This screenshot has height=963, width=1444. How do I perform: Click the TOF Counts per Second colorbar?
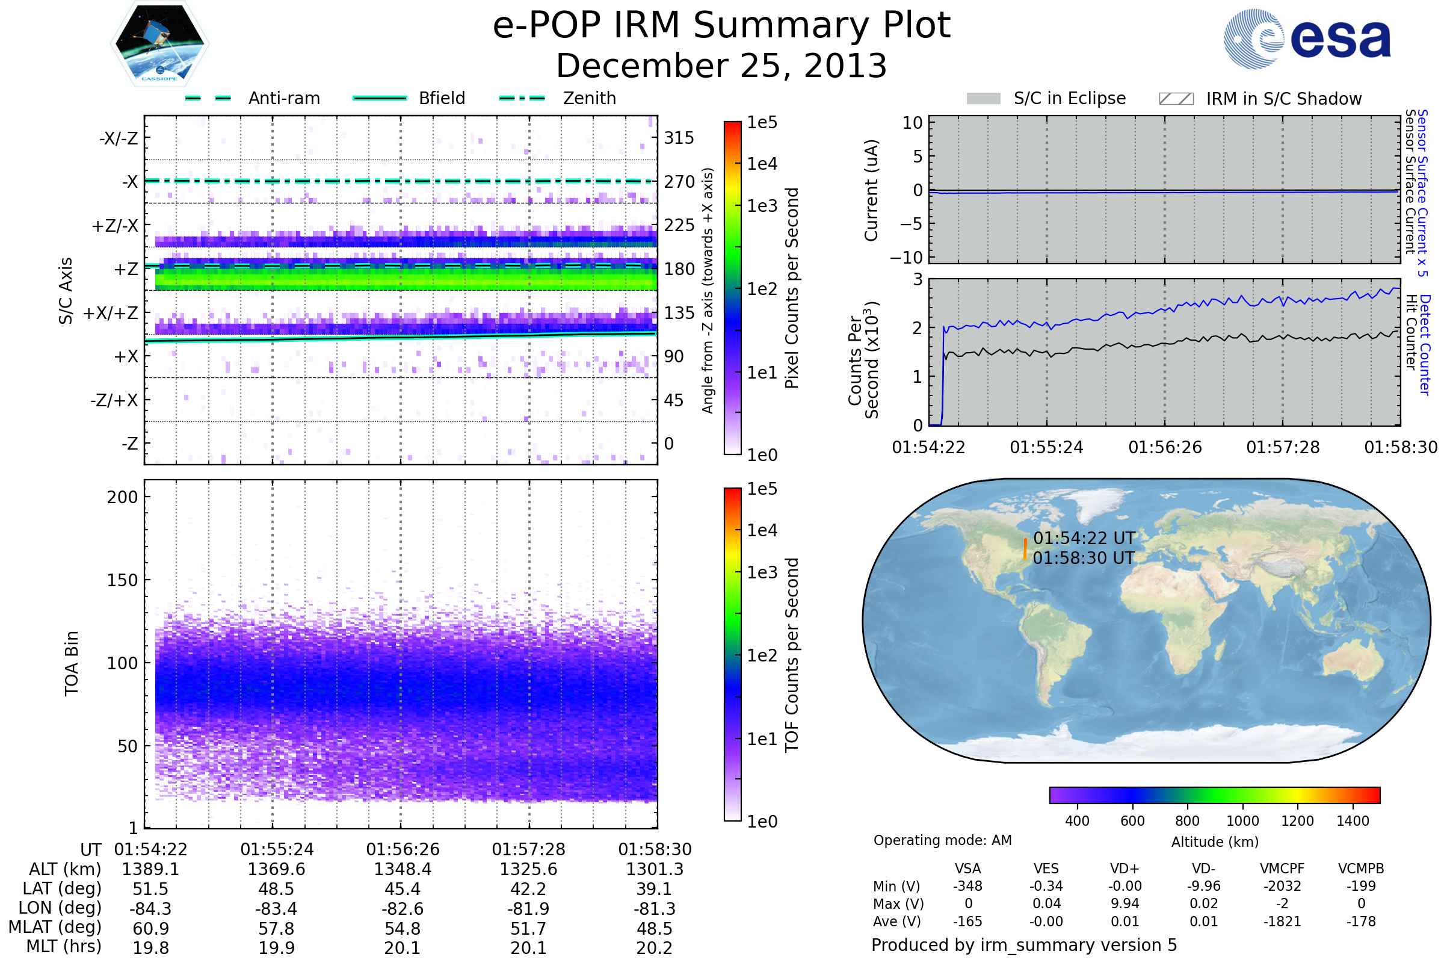732,654
